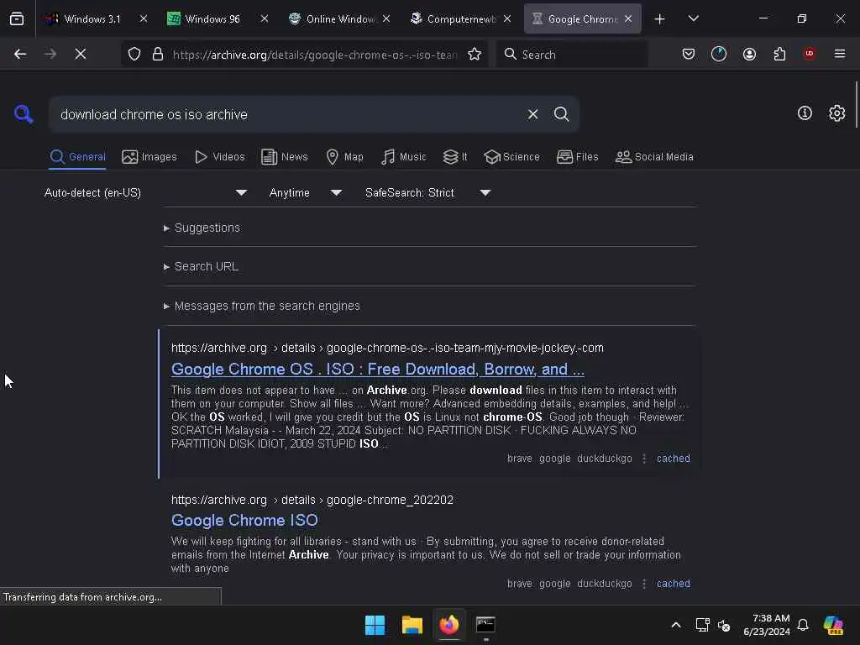The image size is (860, 645).
Task: Switch to the It category tab
Action: 455,157
